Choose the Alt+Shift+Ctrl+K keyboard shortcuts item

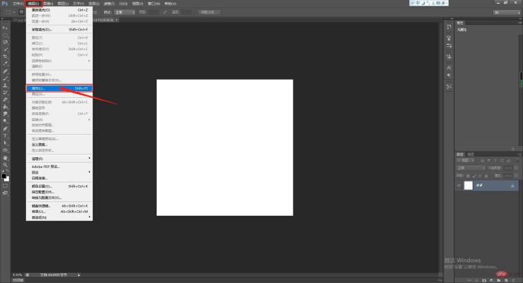point(59,206)
